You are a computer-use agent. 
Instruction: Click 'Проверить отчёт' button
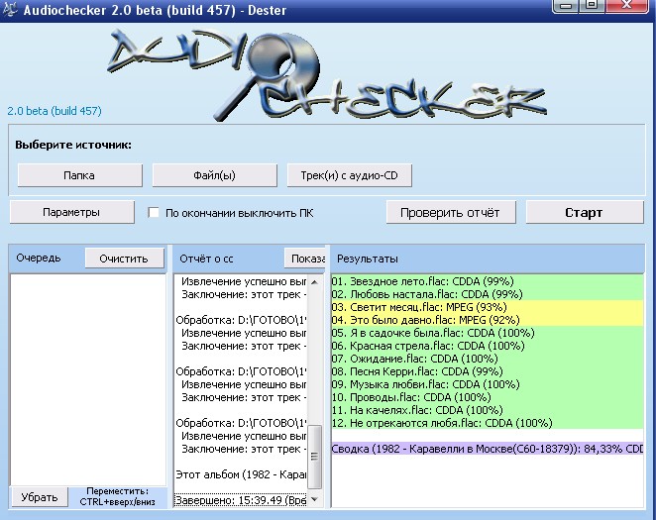coord(451,212)
